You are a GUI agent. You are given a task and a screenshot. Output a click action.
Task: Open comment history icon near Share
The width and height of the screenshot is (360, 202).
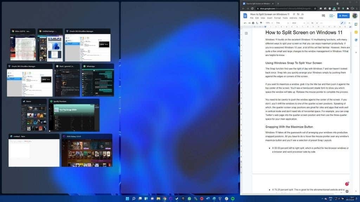pos(324,15)
